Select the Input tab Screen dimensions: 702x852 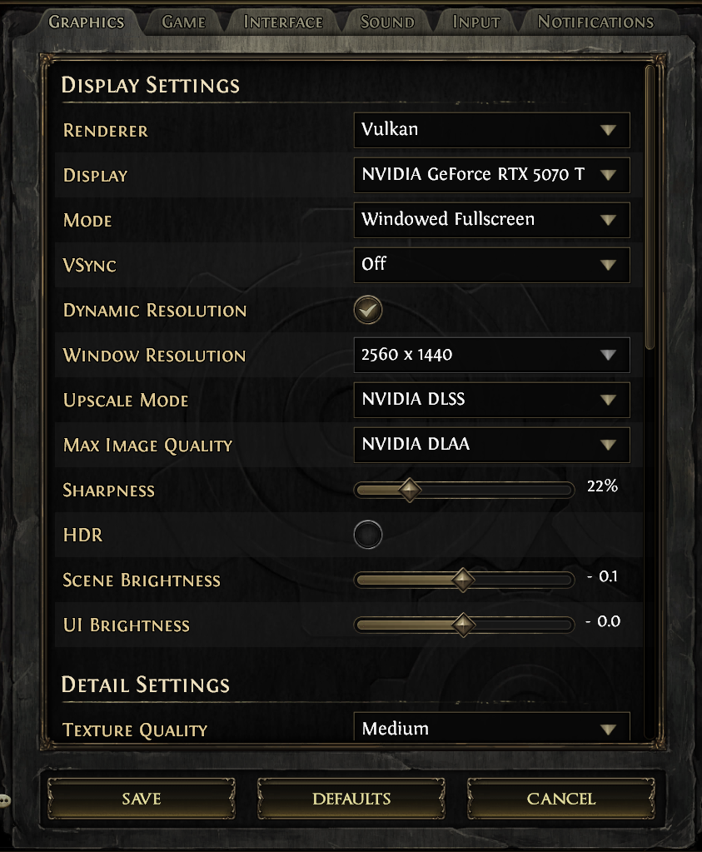pos(476,22)
